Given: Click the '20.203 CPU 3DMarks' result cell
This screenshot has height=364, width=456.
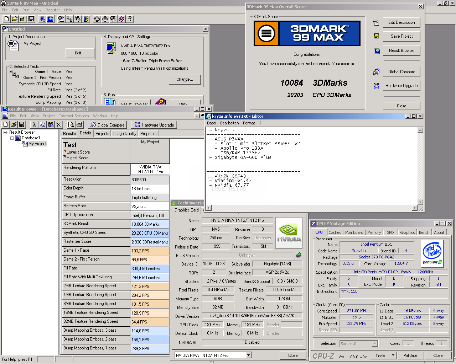Looking at the screenshot, I should pyautogui.click(x=150, y=233).
